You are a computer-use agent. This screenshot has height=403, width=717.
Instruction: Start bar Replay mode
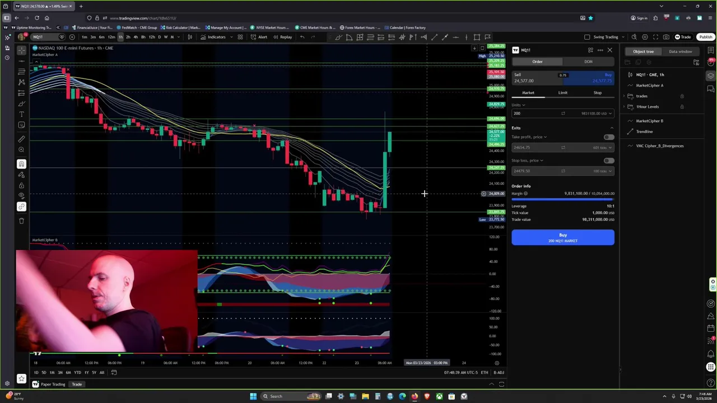pyautogui.click(x=282, y=37)
